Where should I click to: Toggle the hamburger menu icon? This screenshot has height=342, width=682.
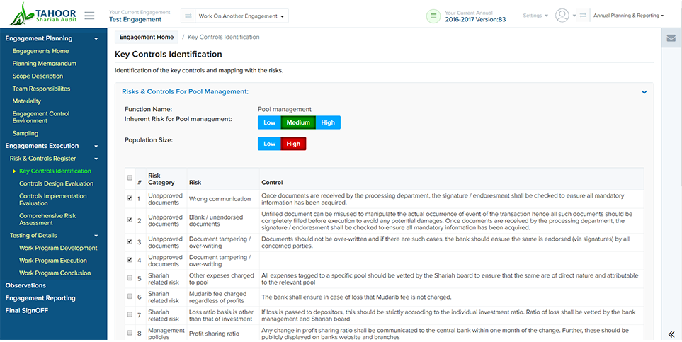click(x=90, y=16)
